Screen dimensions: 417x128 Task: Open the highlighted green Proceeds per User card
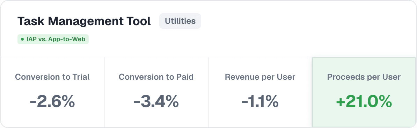point(364,92)
